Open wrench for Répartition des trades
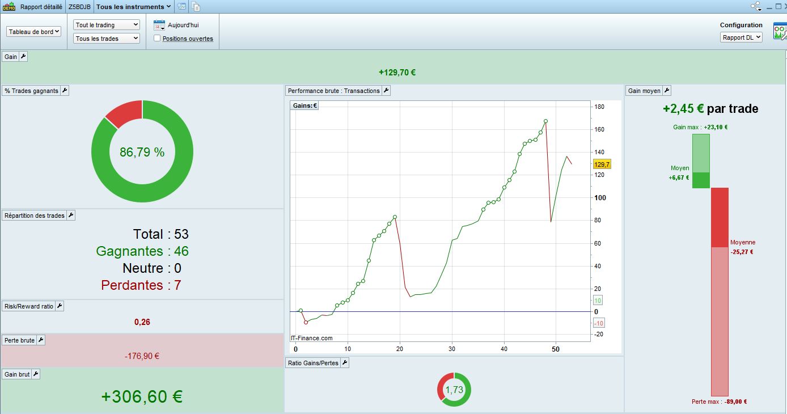Screen dimensions: 787x414 pyautogui.click(x=71, y=216)
